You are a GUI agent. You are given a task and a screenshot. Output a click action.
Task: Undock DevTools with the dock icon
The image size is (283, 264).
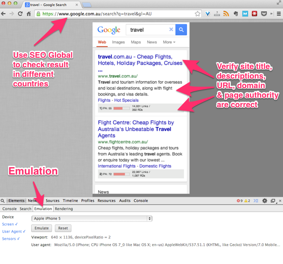pyautogui.click(x=273, y=201)
